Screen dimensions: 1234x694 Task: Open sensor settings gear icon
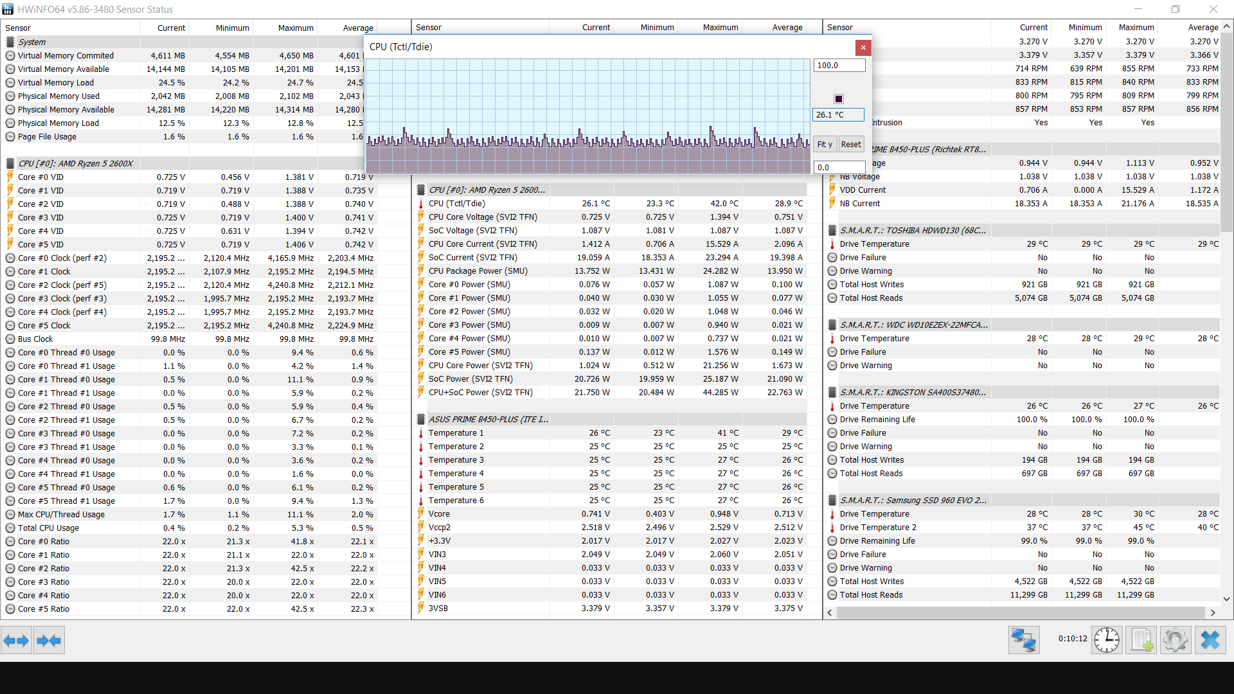pos(1176,640)
